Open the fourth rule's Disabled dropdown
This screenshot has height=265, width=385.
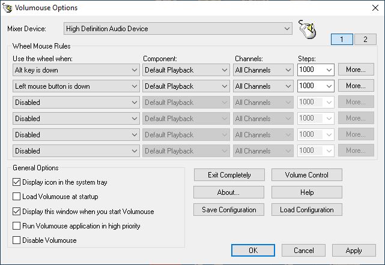pyautogui.click(x=76, y=119)
